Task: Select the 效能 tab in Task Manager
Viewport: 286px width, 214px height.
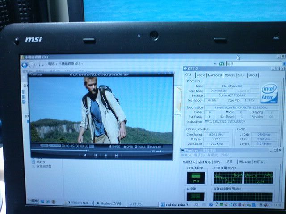Action: tap(229, 161)
